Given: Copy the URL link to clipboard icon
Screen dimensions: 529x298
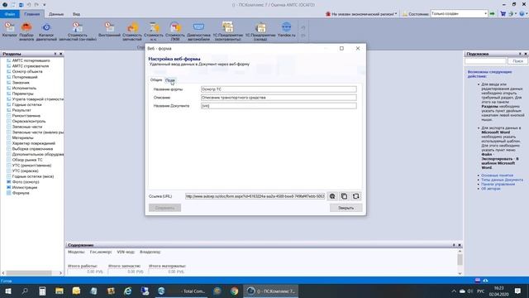Looking at the screenshot, I should click(344, 196).
